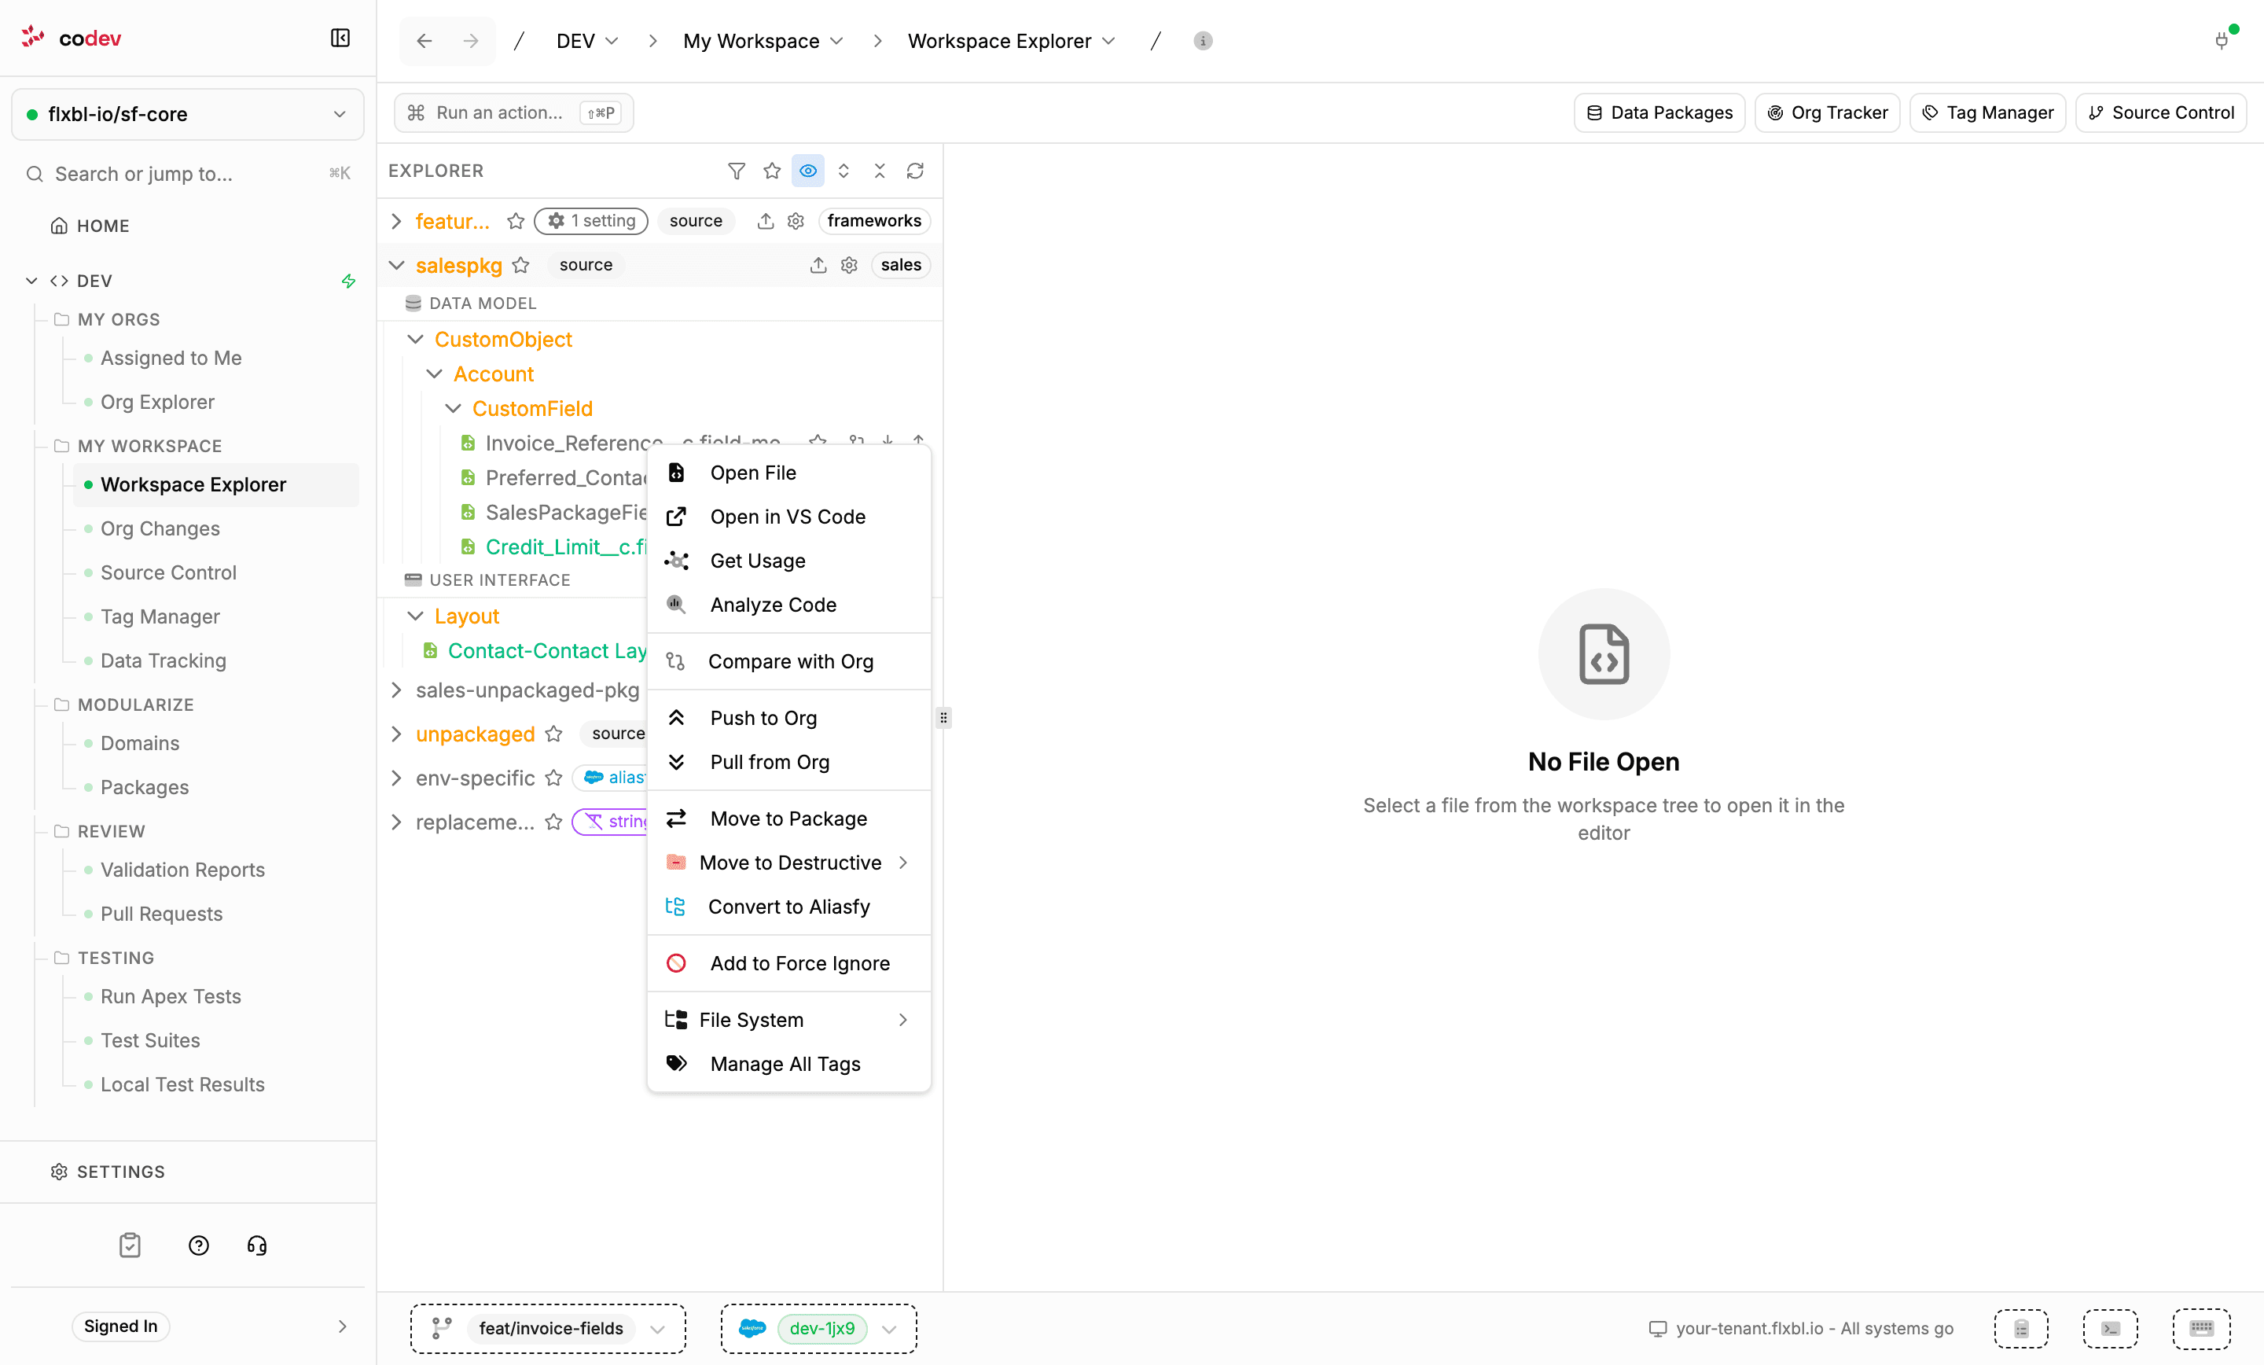
Task: Select Add to Force Ignore
Action: click(789, 963)
